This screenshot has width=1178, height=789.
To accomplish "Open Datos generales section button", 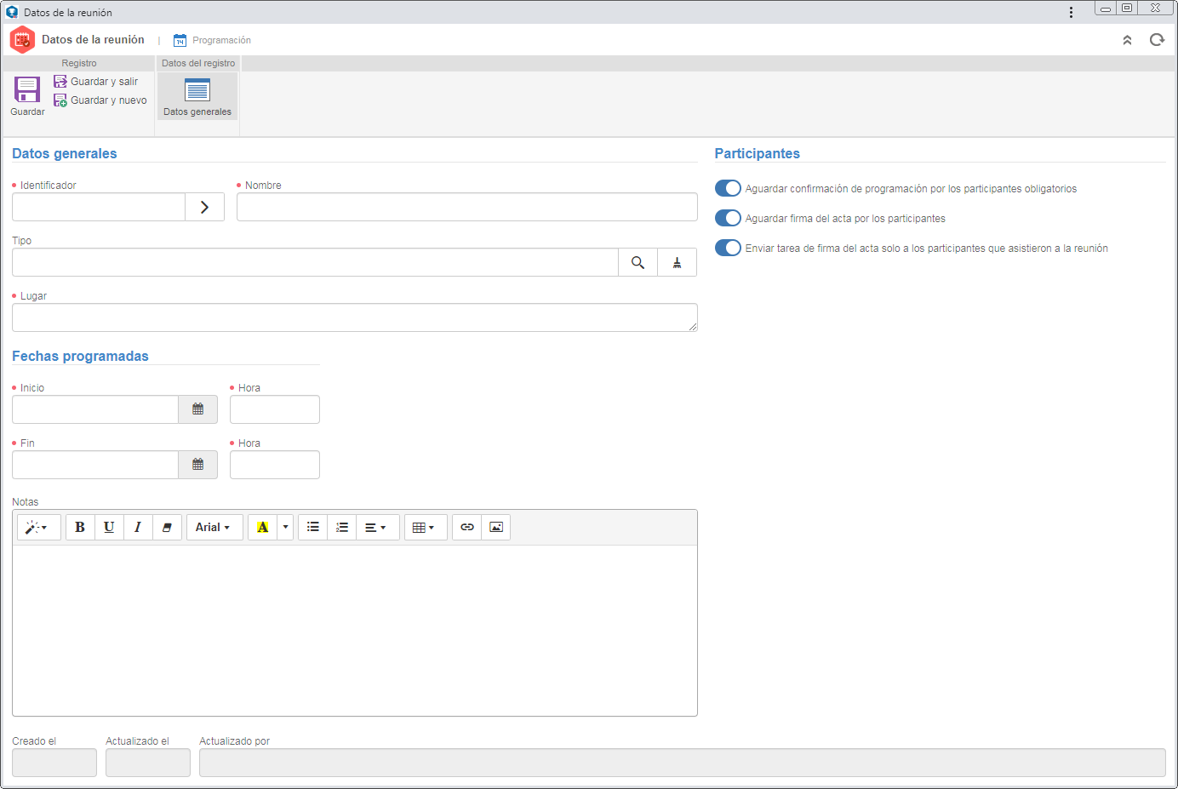I will pos(197,96).
